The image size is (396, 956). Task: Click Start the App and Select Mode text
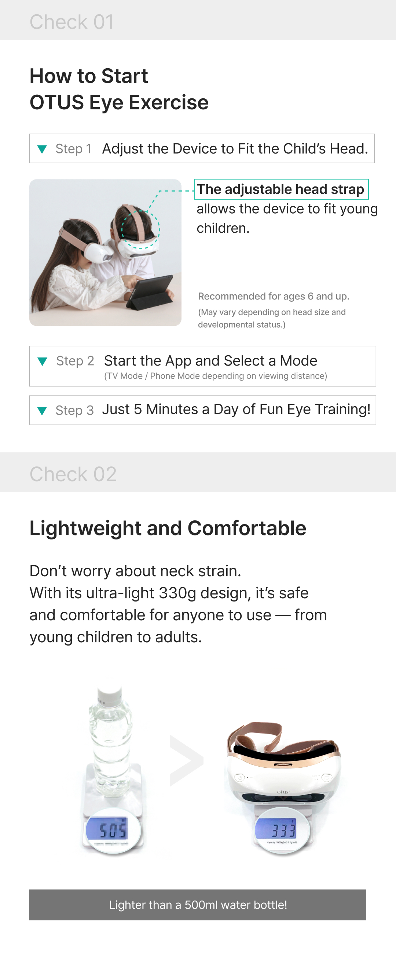(x=210, y=361)
